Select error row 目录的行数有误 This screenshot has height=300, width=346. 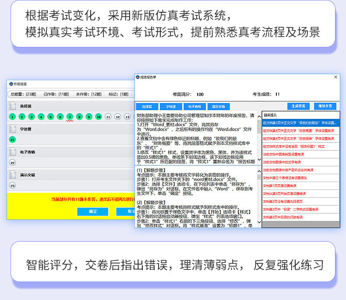(x=300, y=217)
